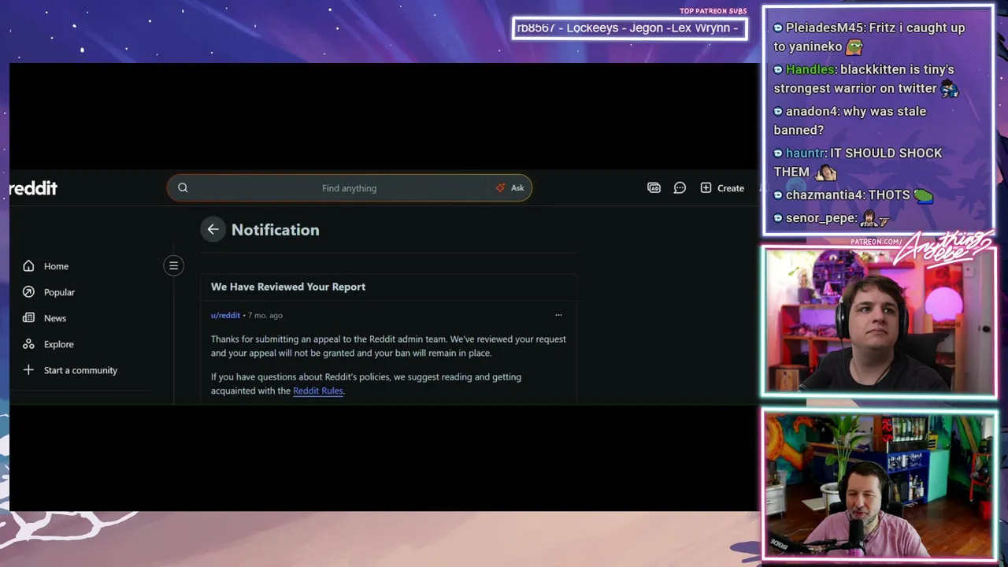Click the "7 mo. ago" timestamp
The width and height of the screenshot is (1008, 567).
[x=265, y=315]
